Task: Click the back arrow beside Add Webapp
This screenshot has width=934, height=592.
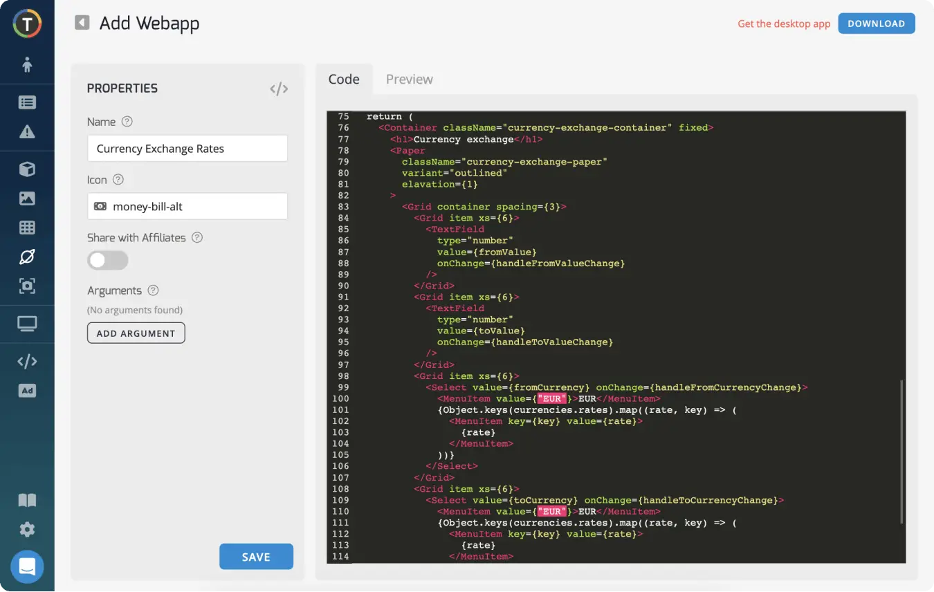Action: click(x=82, y=23)
